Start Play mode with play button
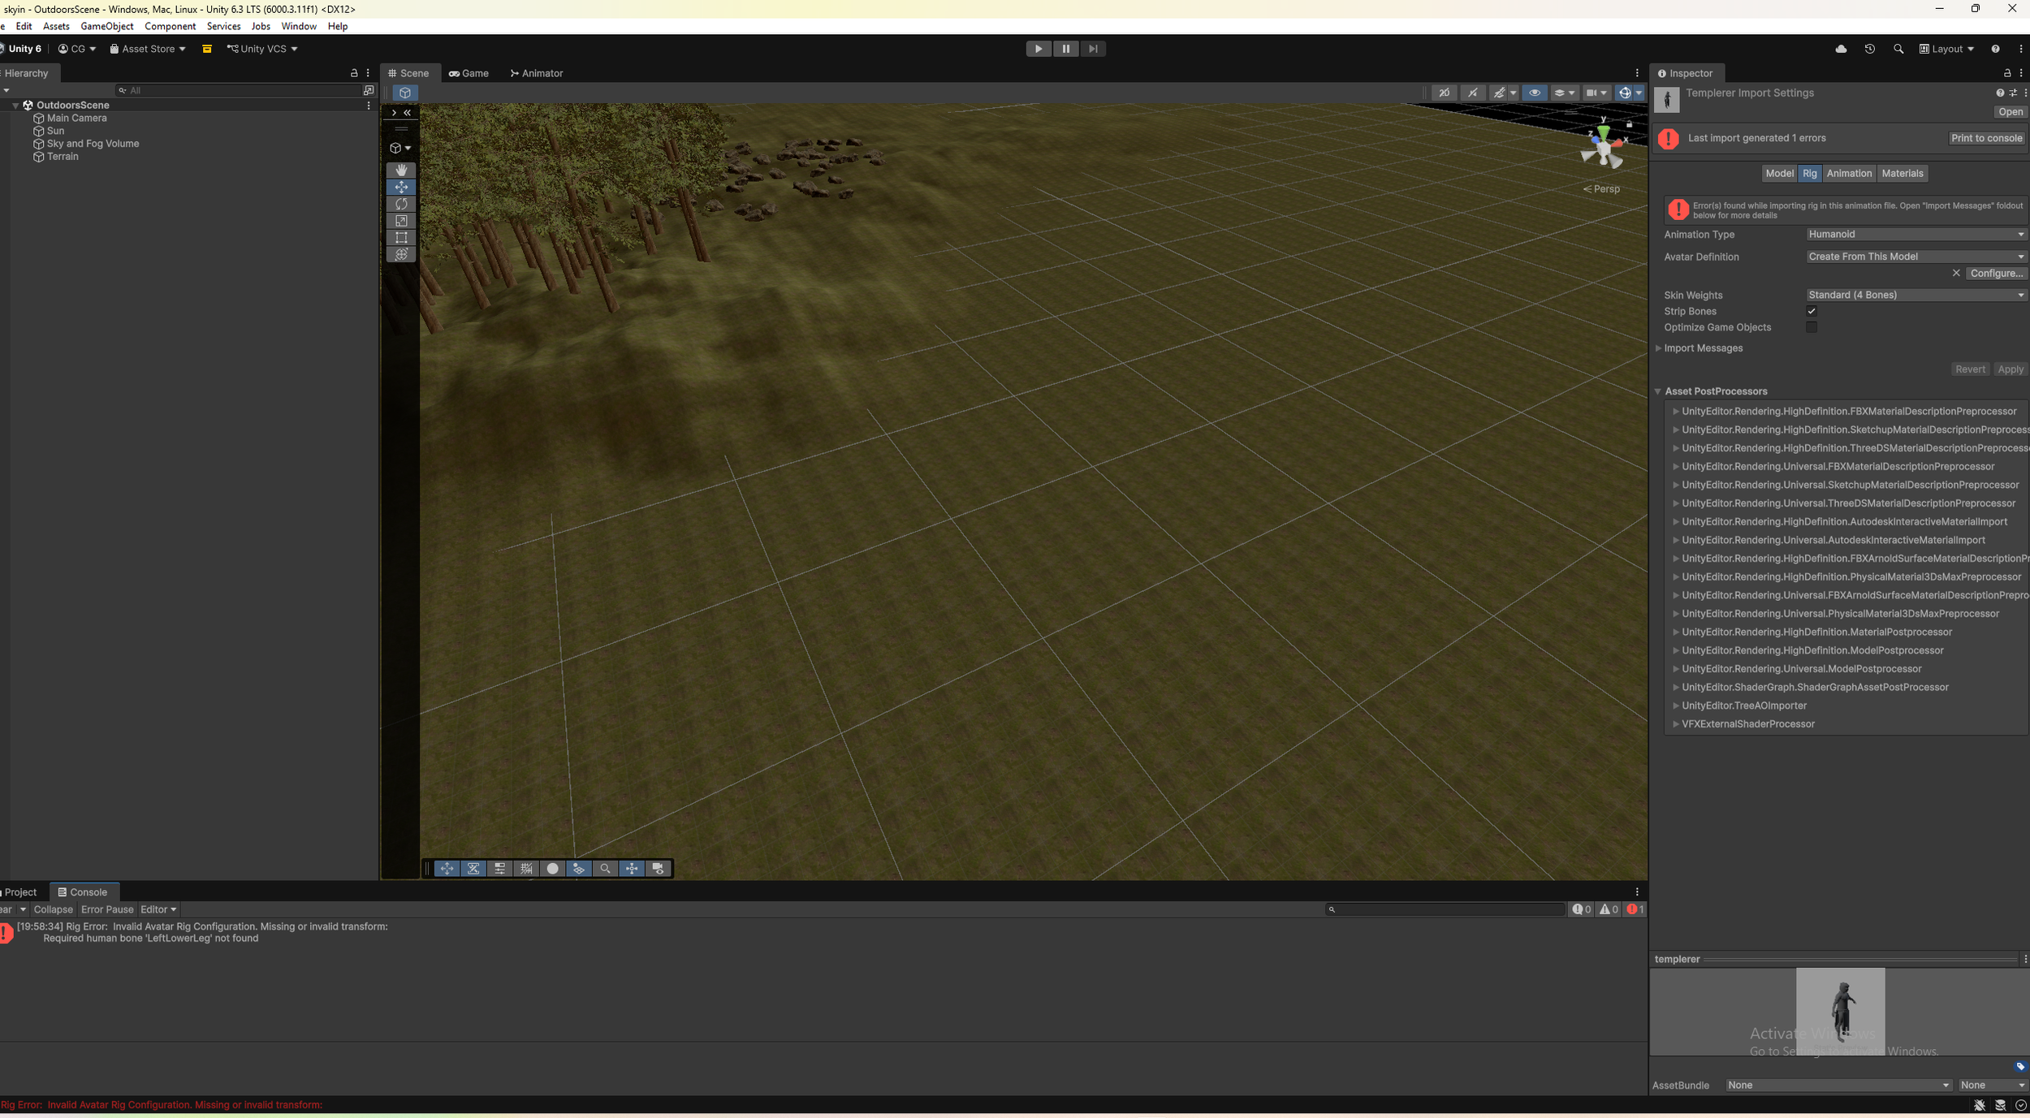The height and width of the screenshot is (1118, 2030). (x=1038, y=49)
